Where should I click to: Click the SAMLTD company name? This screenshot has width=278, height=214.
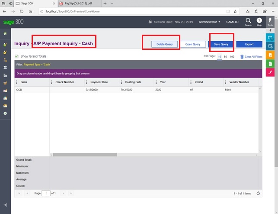point(232,22)
